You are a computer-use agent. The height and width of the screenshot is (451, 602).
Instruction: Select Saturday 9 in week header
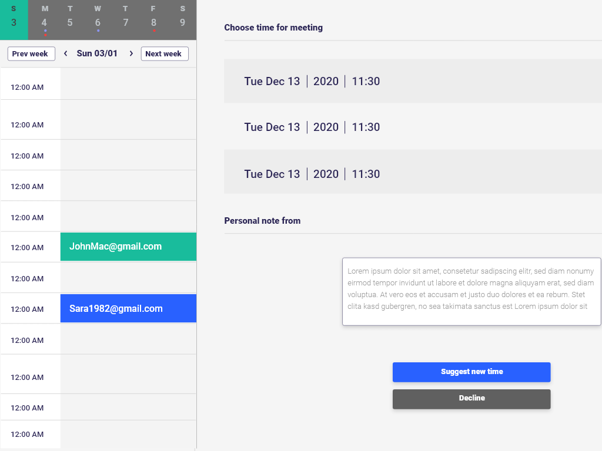(182, 19)
